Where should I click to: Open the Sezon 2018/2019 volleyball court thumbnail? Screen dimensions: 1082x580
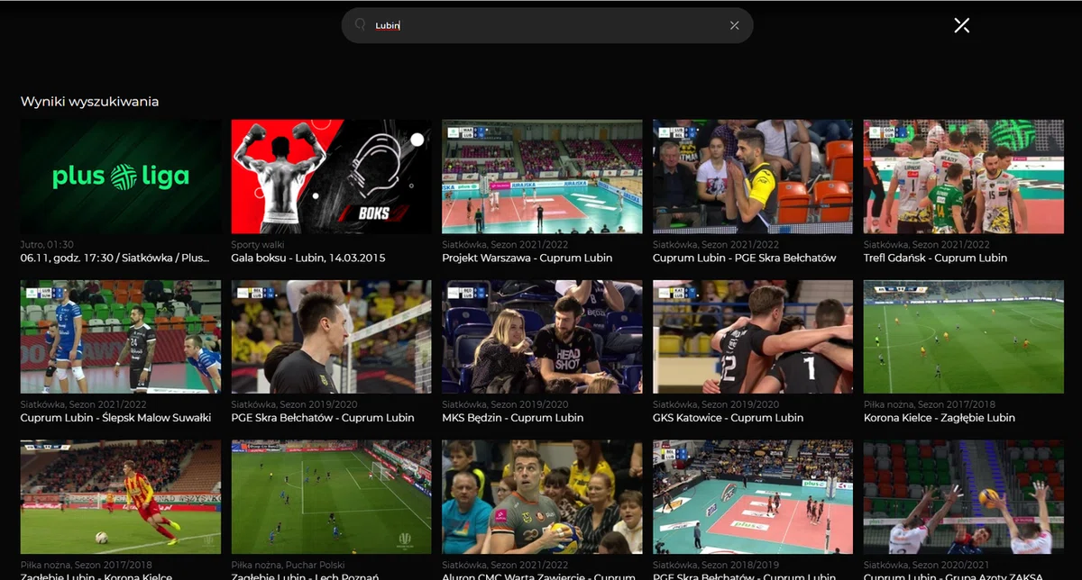[x=753, y=497]
